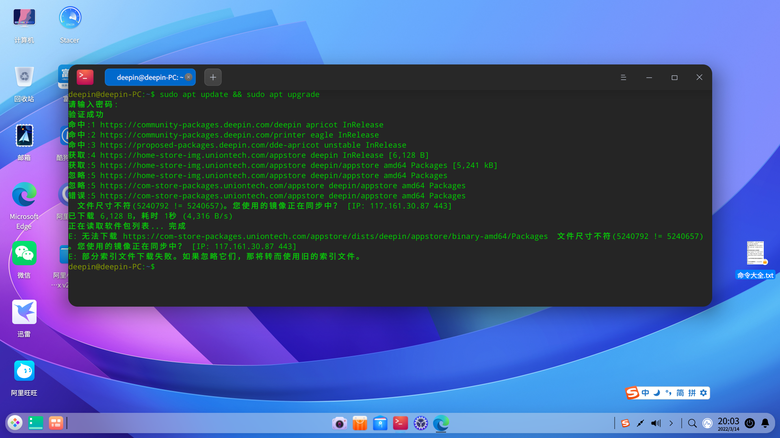Launch Microsoft Edge from the dock

click(441, 423)
